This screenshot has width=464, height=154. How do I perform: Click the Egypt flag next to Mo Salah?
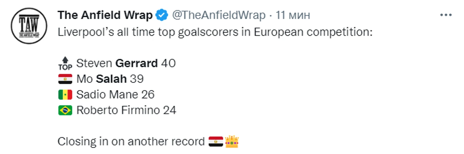tap(65, 79)
